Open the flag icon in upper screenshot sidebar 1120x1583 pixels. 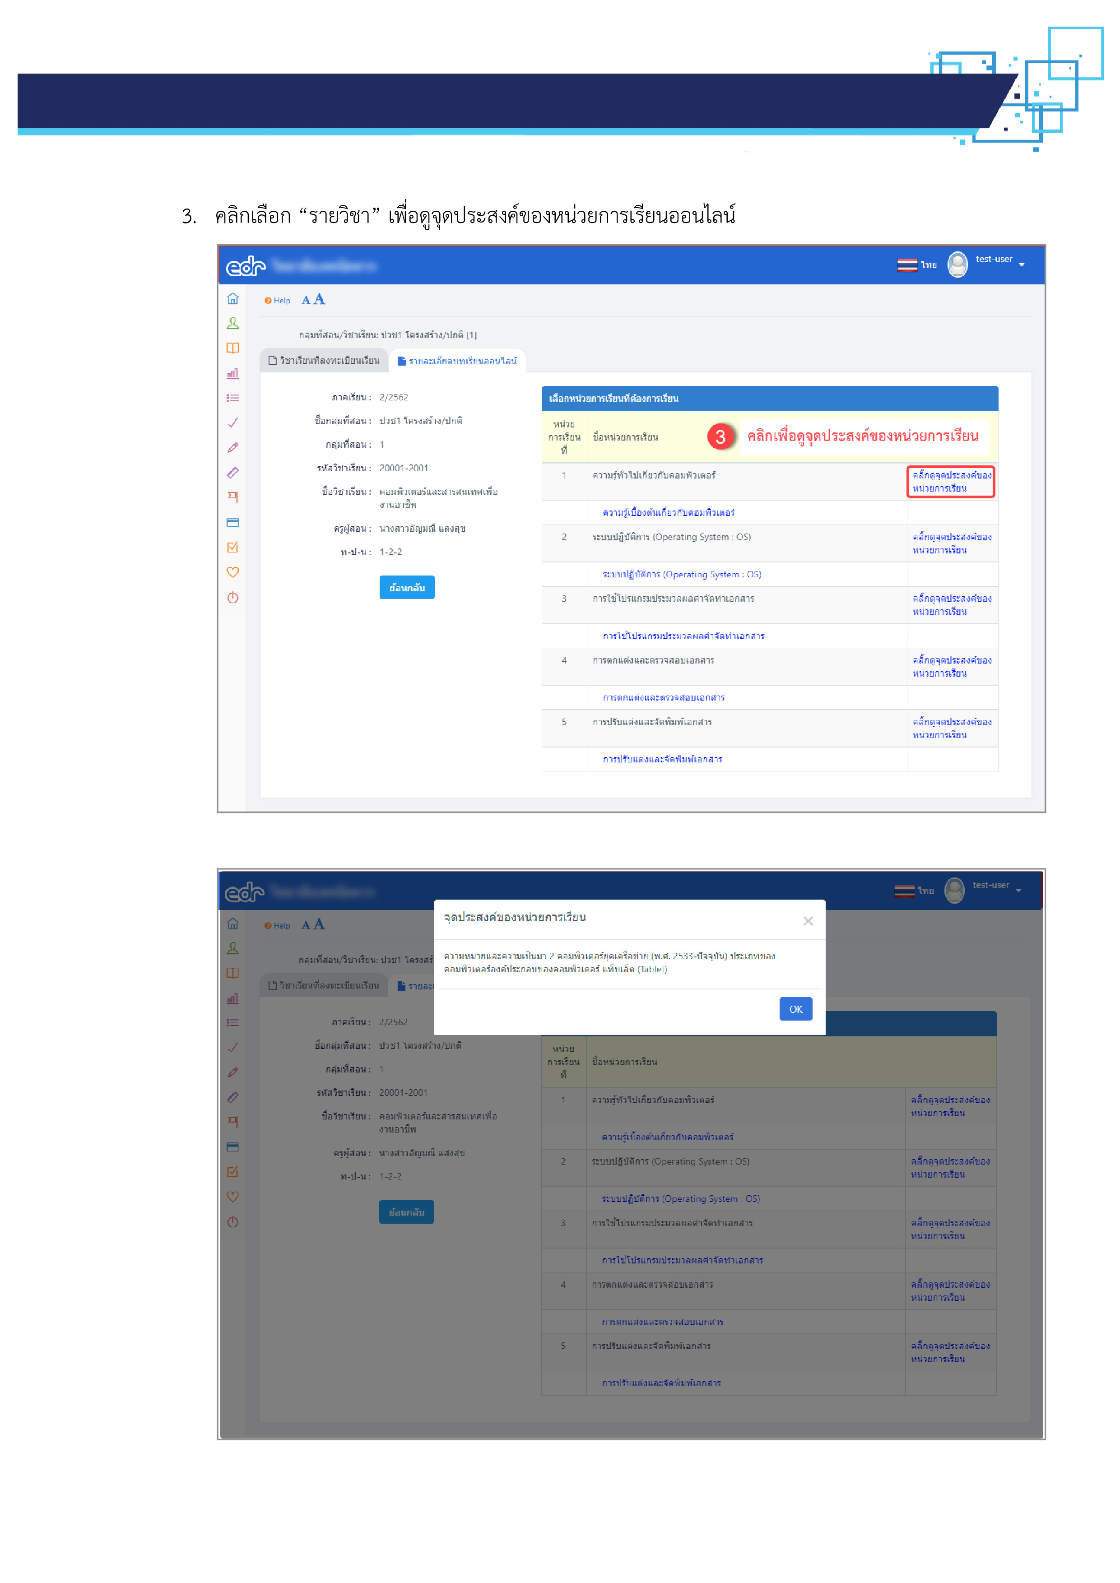click(x=232, y=497)
